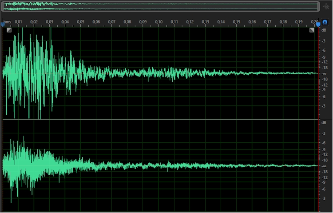Image resolution: width=333 pixels, height=213 pixels.
Task: Grab the right handle of zoom navigator
Action: pyautogui.click(x=318, y=6)
